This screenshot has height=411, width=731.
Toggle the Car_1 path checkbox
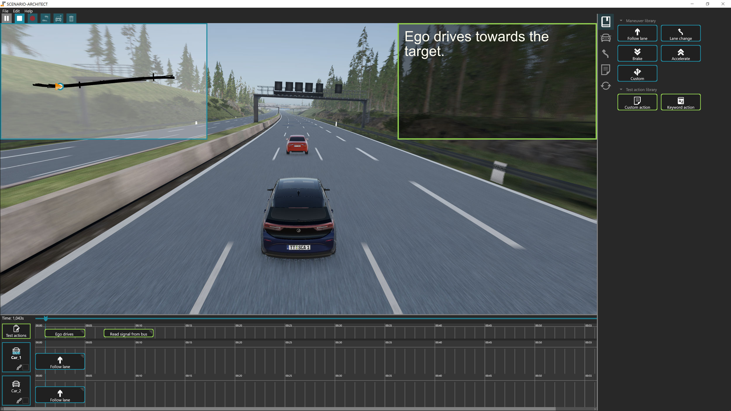pos(26,367)
